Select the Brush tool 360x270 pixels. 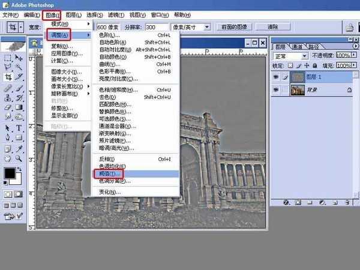point(19,88)
